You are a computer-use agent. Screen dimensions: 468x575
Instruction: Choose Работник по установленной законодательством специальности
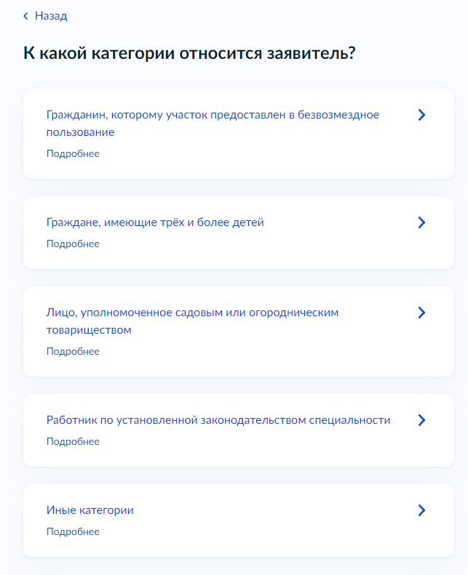(218, 420)
